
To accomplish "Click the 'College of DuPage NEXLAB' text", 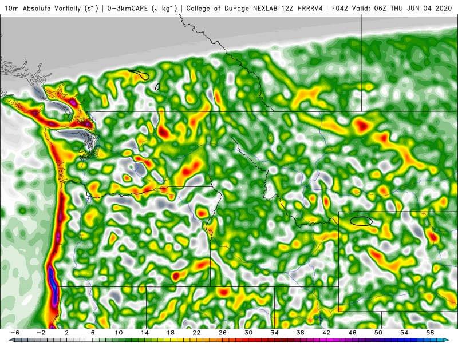I will point(232,8).
